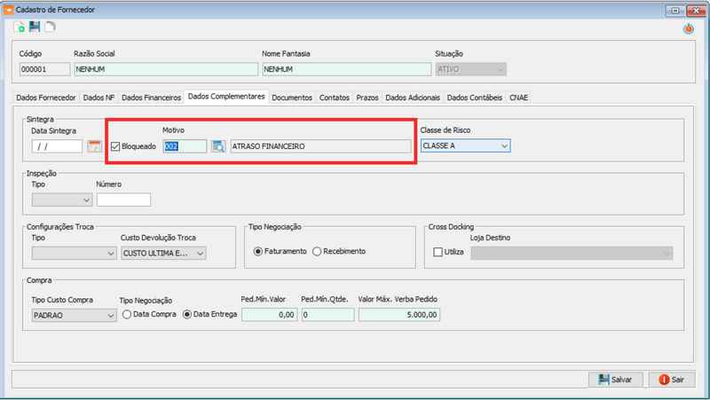Click the Salvar button
This screenshot has width=710, height=400.
pos(615,380)
